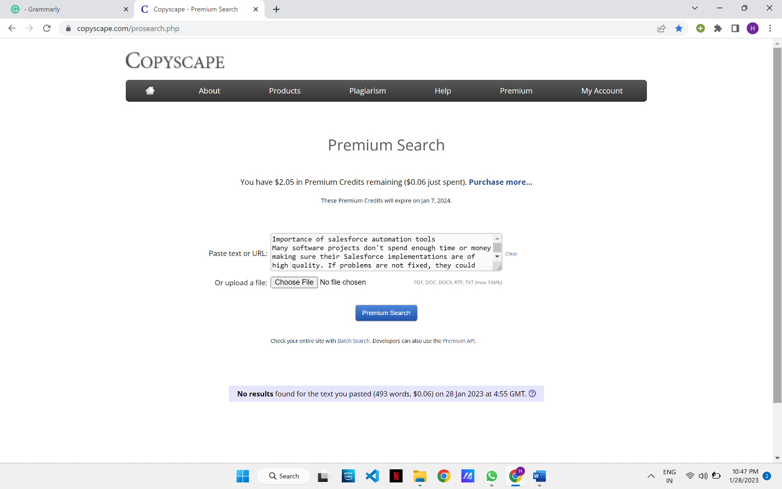Clear the pasted text with the Clear link
Viewport: 782px width, 489px height.
[511, 254]
